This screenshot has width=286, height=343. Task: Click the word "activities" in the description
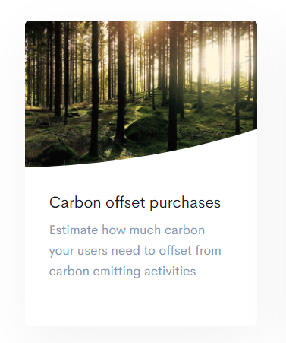tap(170, 272)
